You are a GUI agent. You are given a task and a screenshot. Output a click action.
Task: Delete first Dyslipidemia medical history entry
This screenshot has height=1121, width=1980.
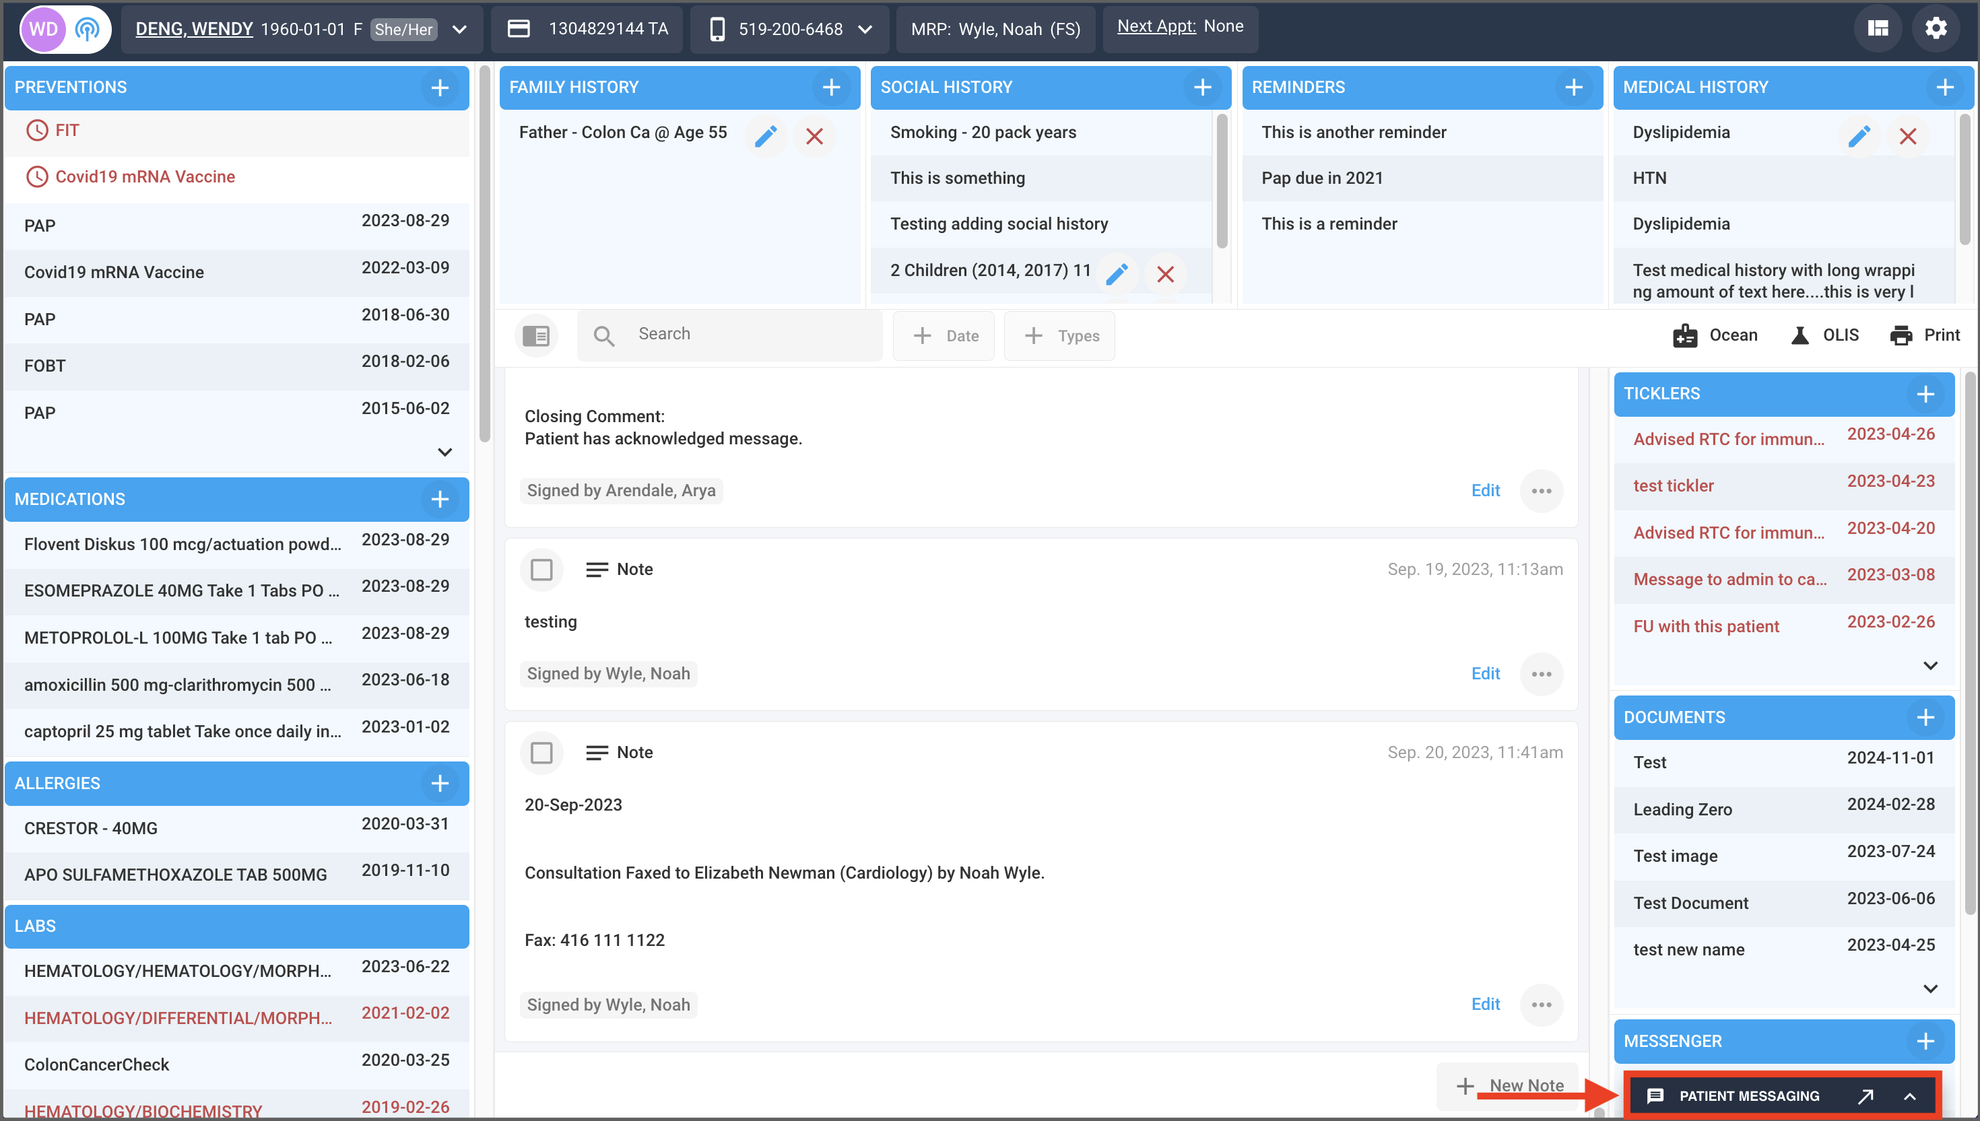coord(1908,136)
